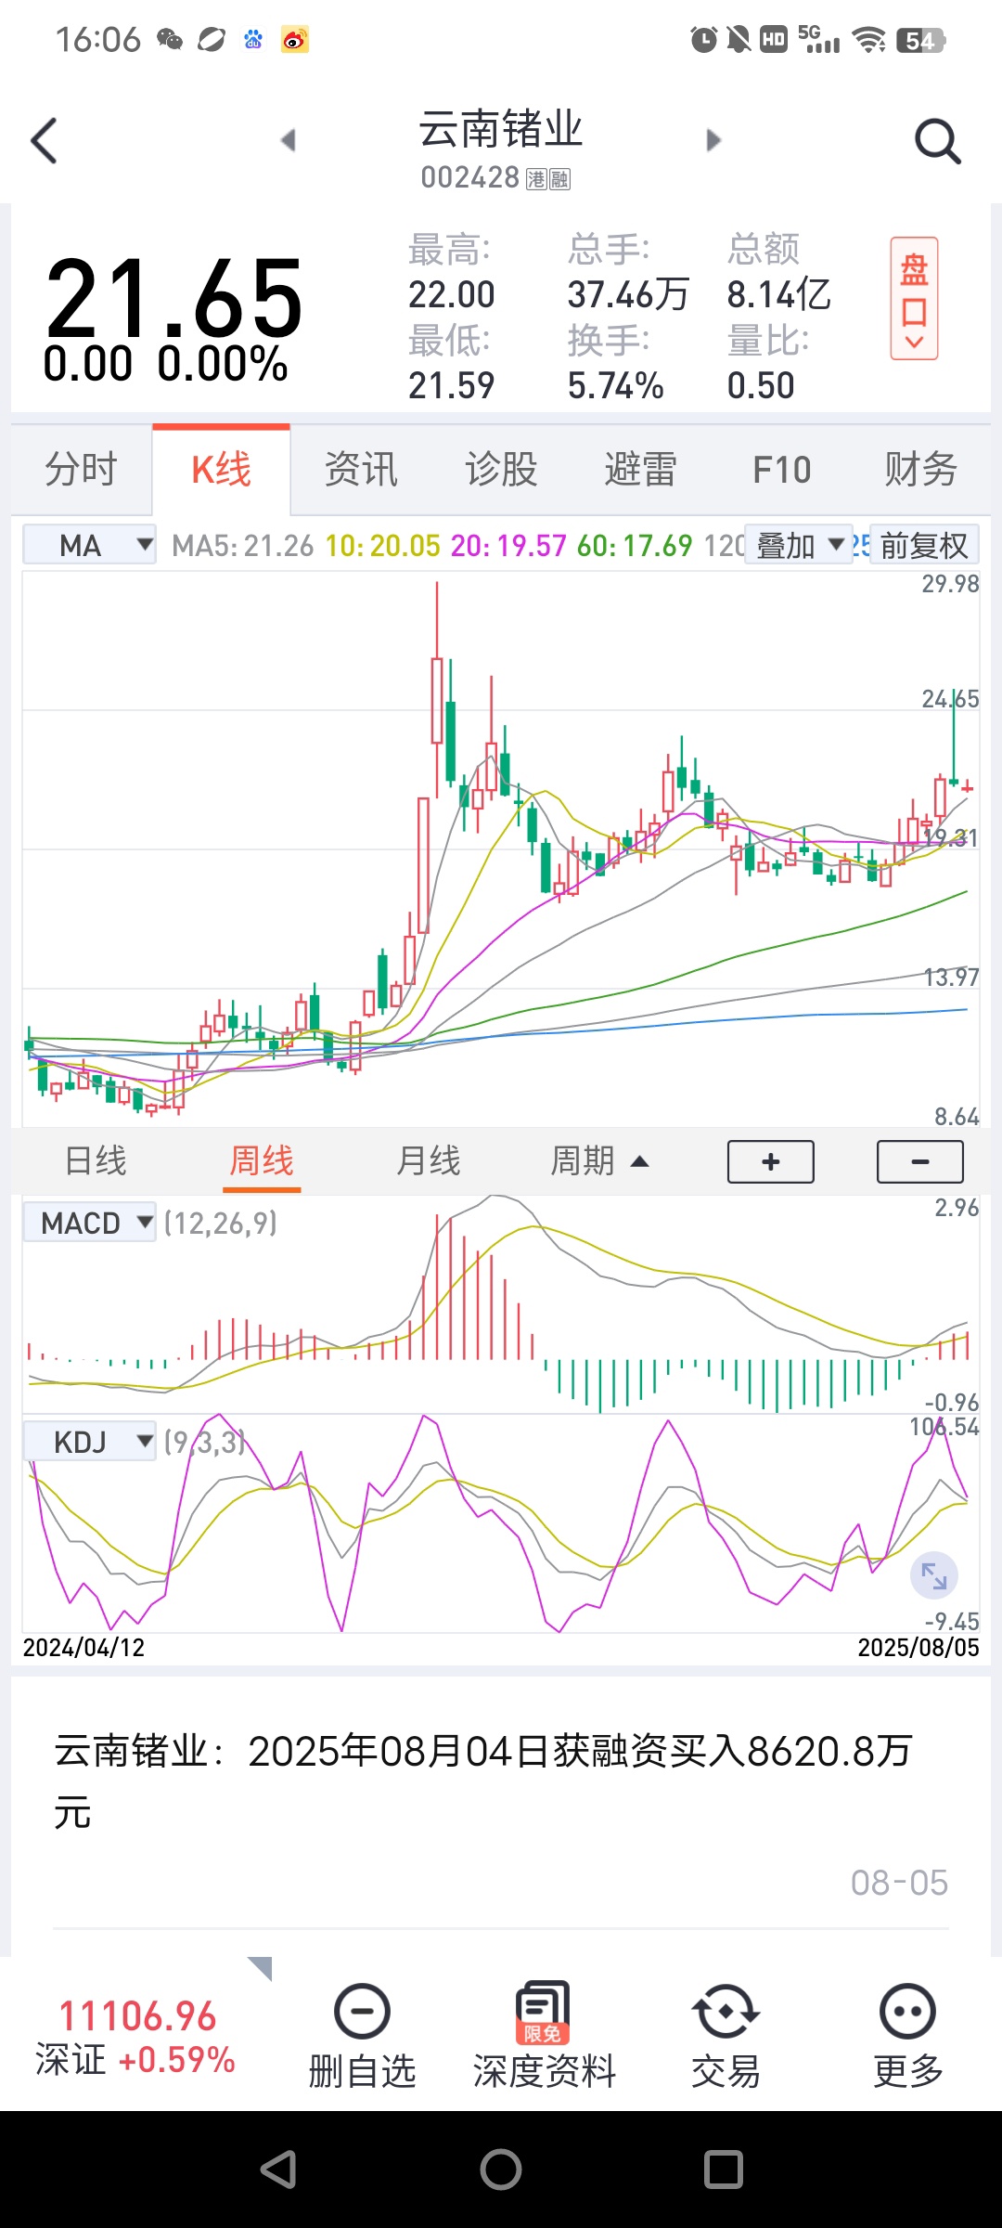Tap Android home navigation button
The image size is (1002, 2228).
501,2170
